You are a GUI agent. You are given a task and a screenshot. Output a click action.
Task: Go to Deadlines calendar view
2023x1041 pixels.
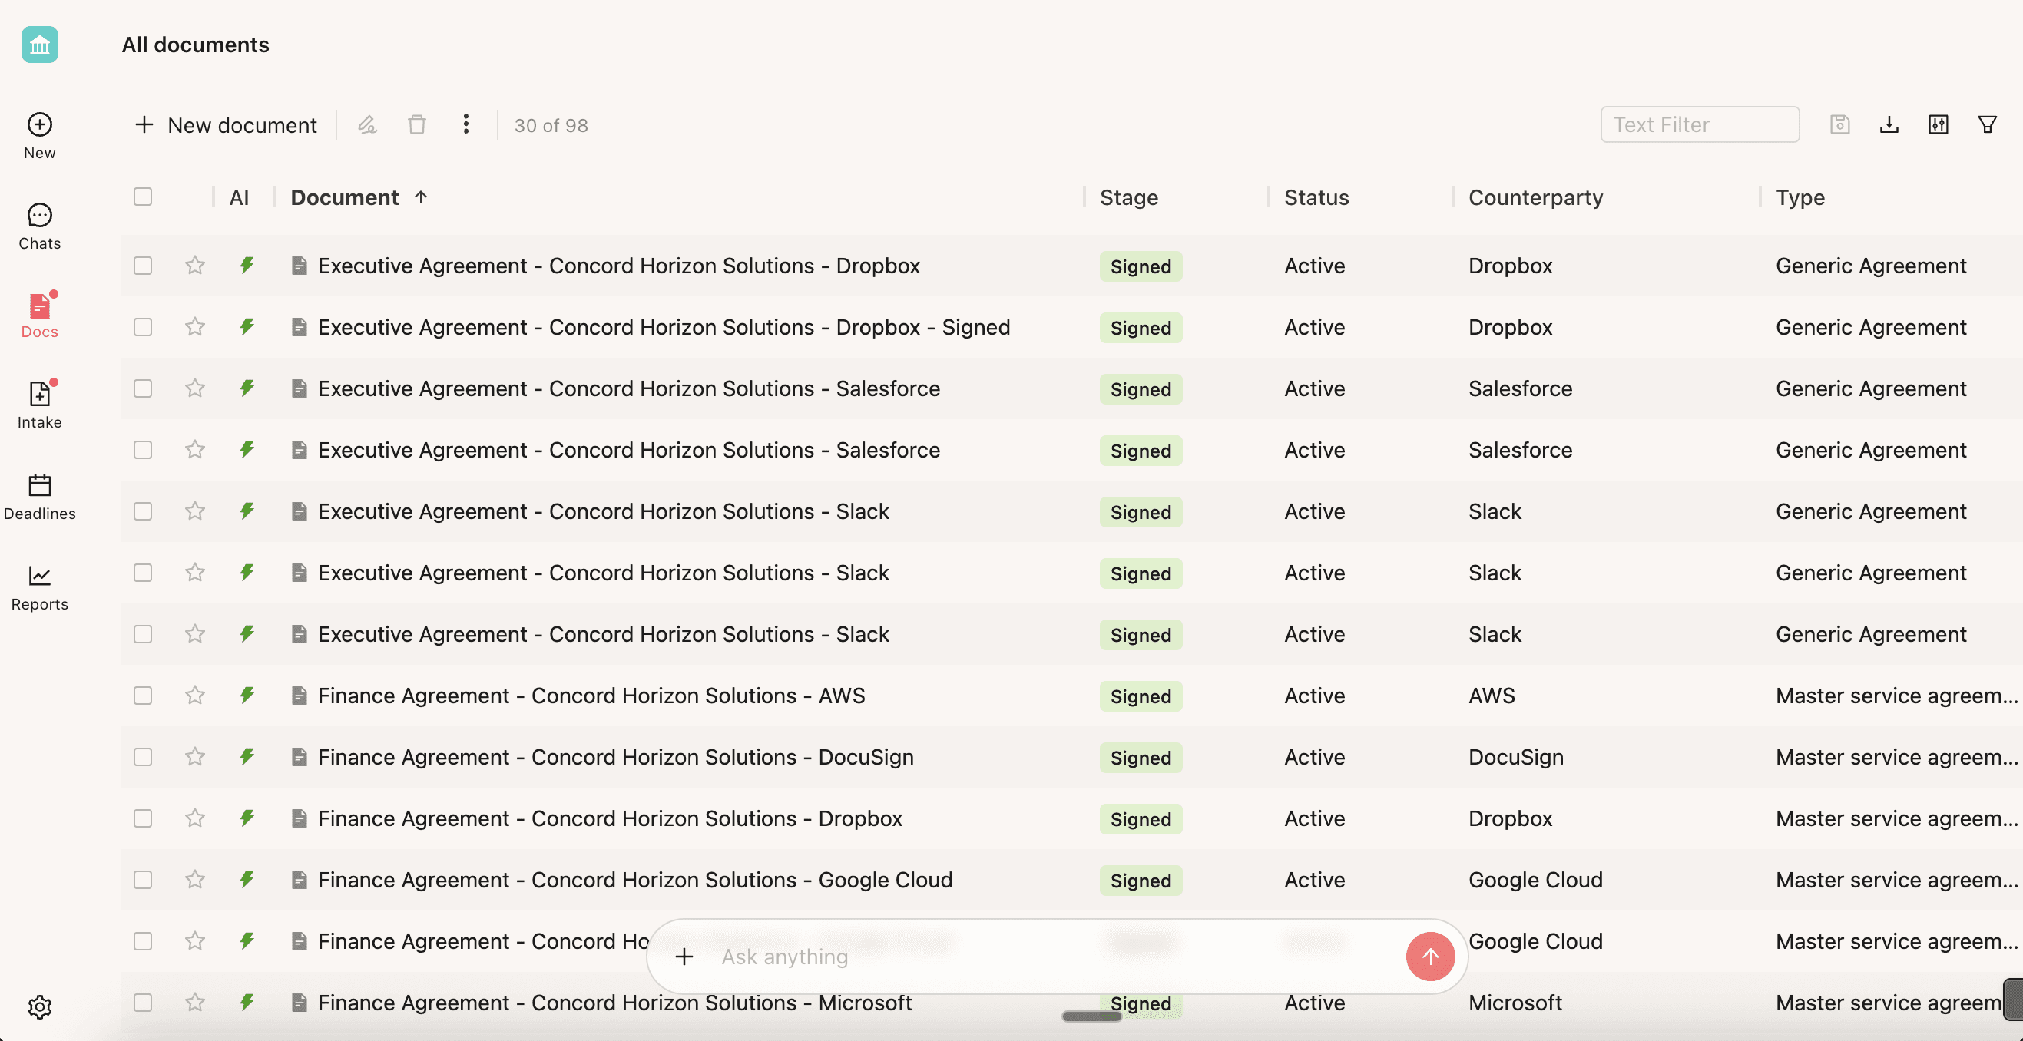pyautogui.click(x=39, y=496)
